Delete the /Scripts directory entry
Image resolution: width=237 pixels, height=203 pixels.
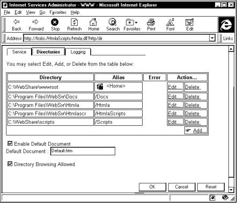[196, 122]
